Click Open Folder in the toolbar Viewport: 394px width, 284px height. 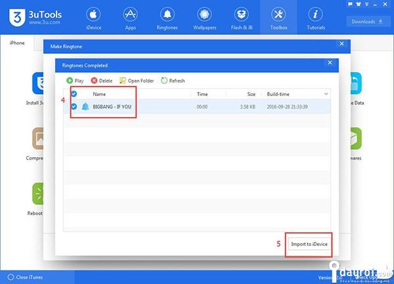click(x=137, y=81)
